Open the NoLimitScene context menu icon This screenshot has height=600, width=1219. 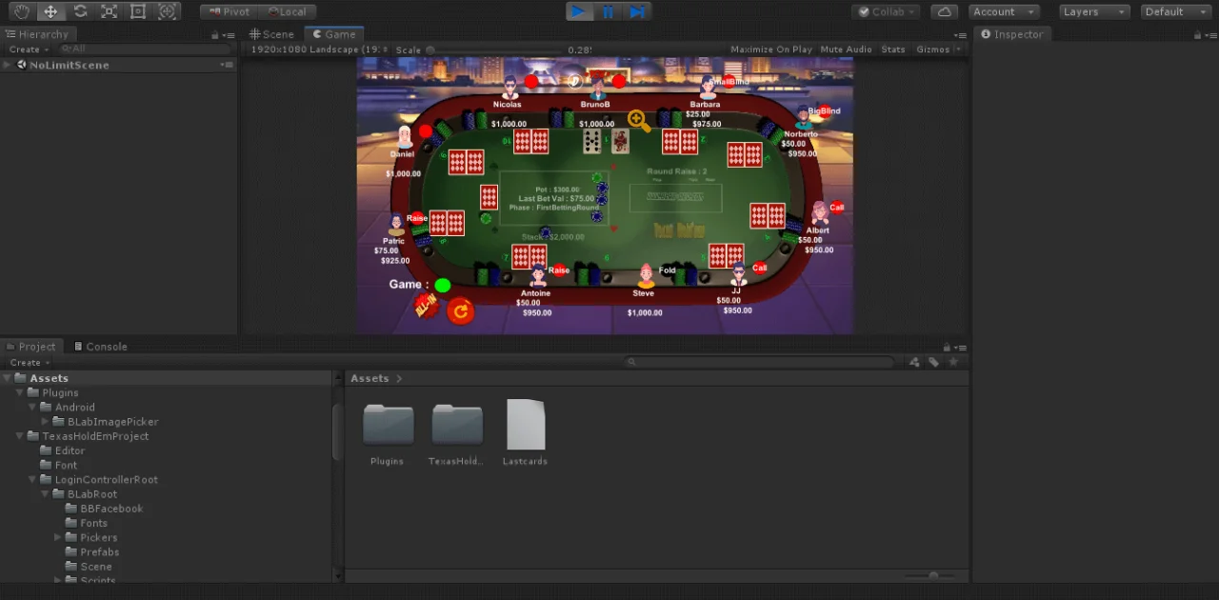click(227, 65)
